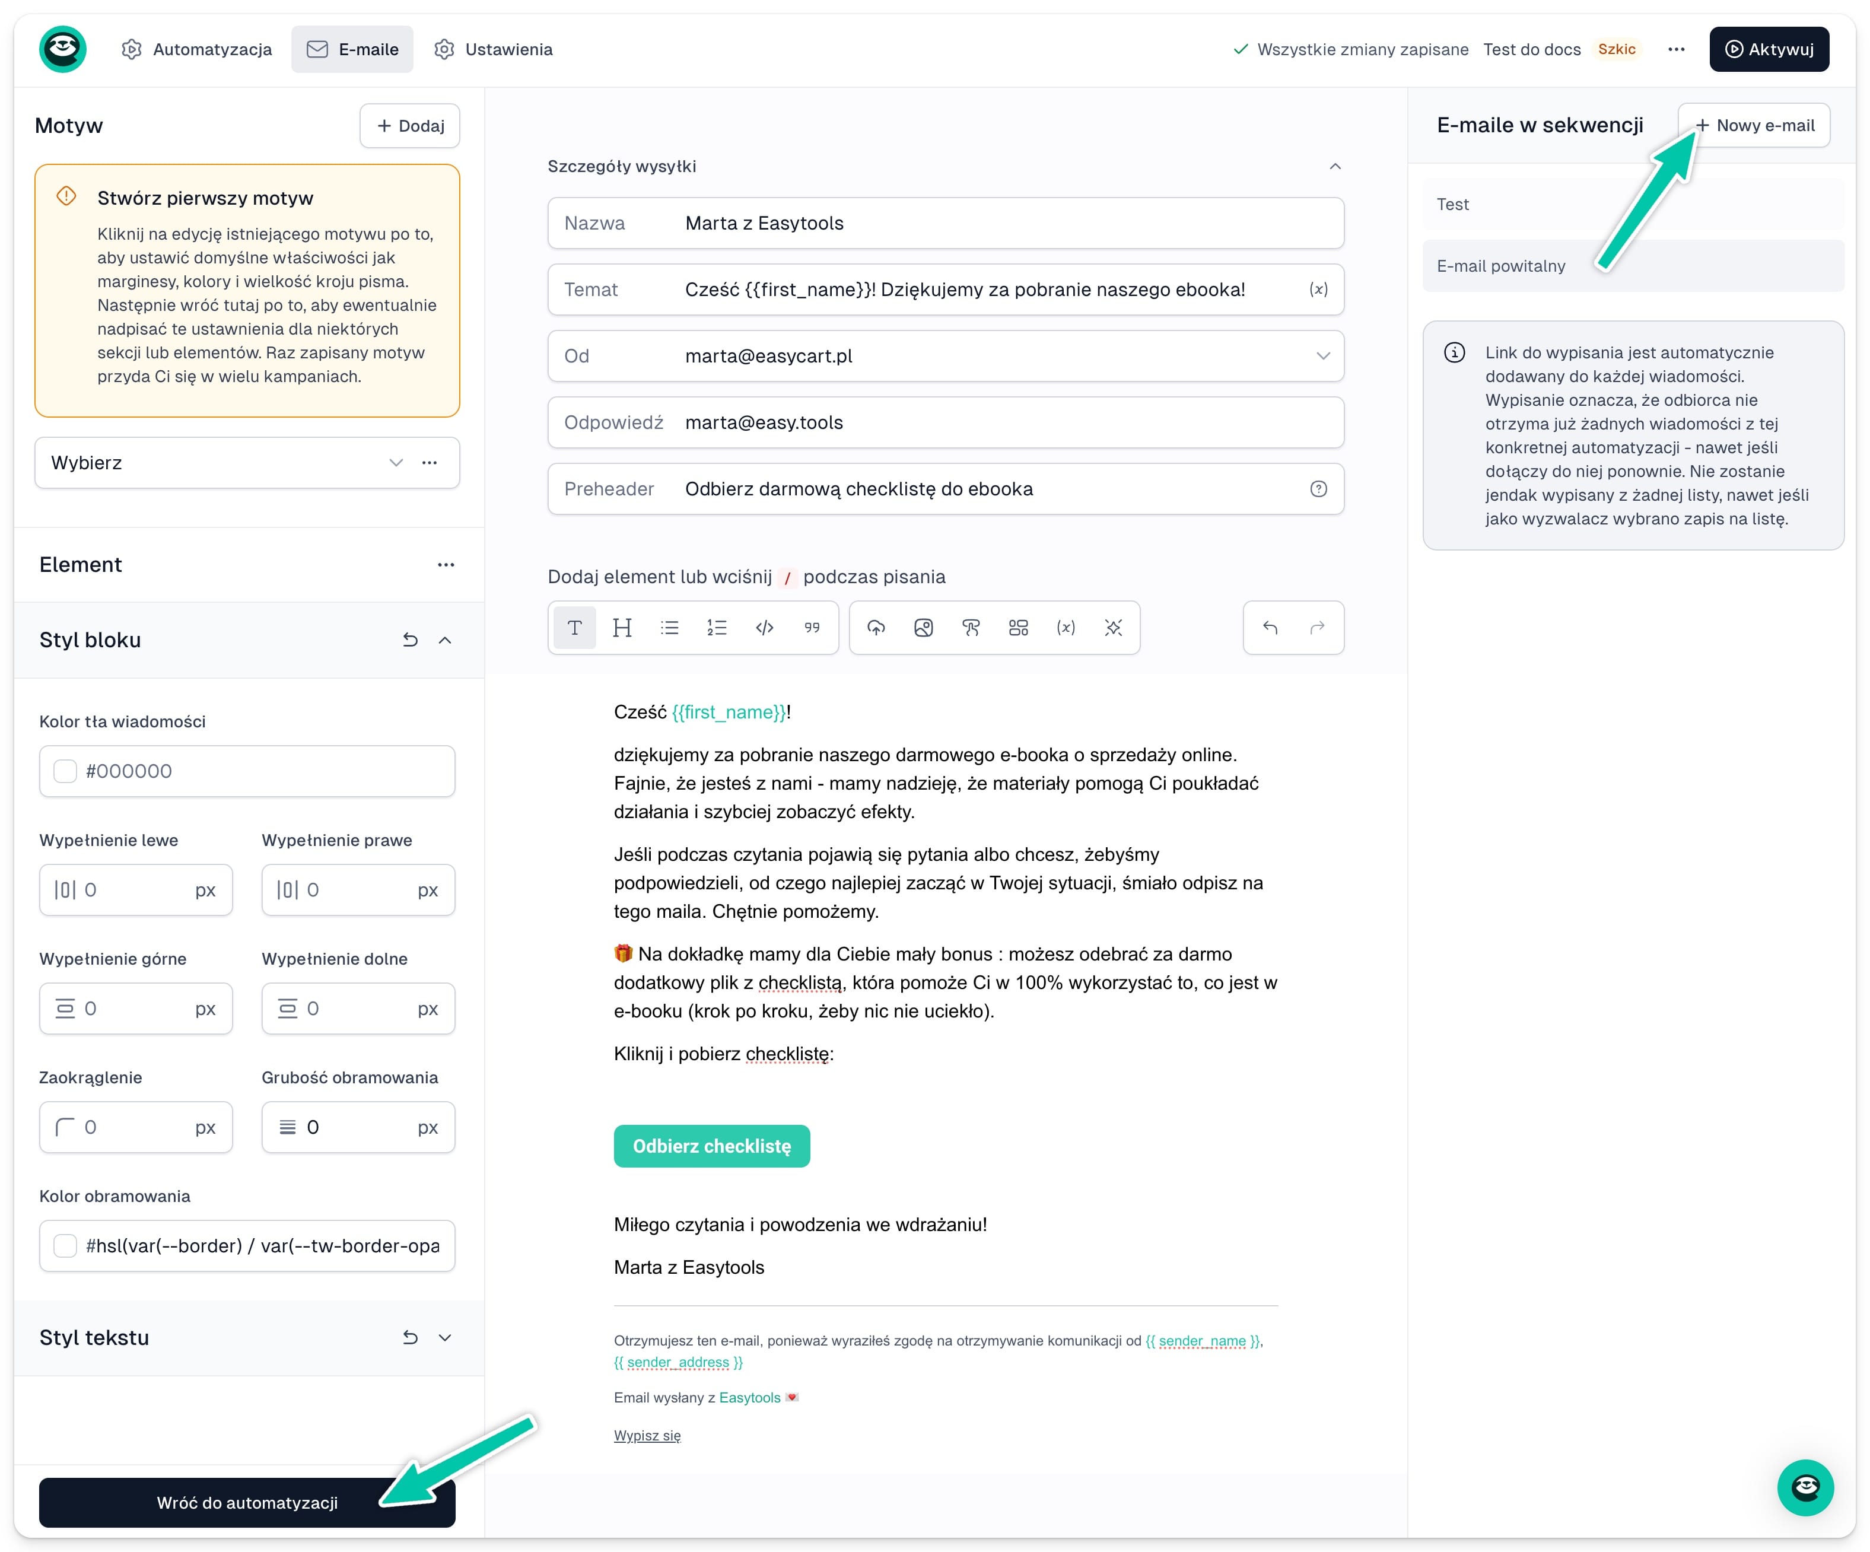The image size is (1870, 1552).
Task: Open the Wybierz theme dropdown
Action: (x=396, y=462)
